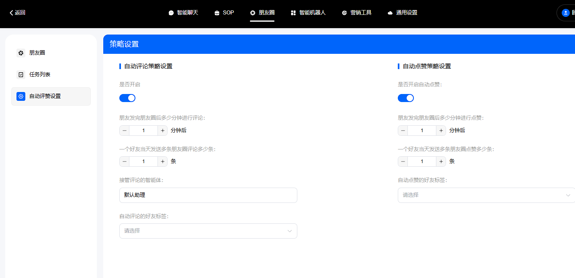Click the 朋友圈 aperture icon in sidebar
Screen dimensions: 575x278
[20, 53]
